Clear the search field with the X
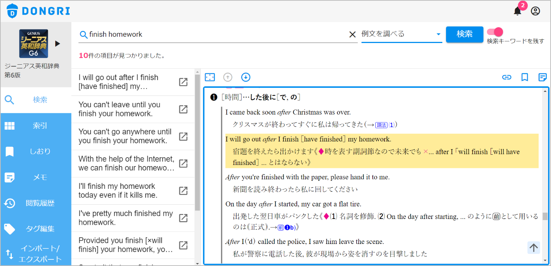Image resolution: width=551 pixels, height=266 pixels. [352, 34]
